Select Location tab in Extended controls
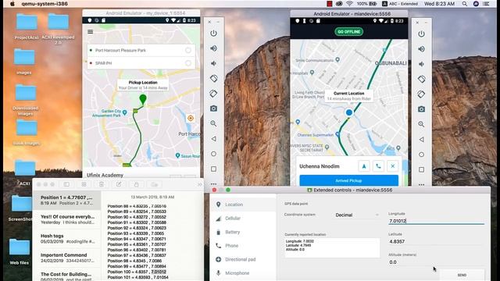Image resolution: width=500 pixels, height=281 pixels. click(243, 205)
